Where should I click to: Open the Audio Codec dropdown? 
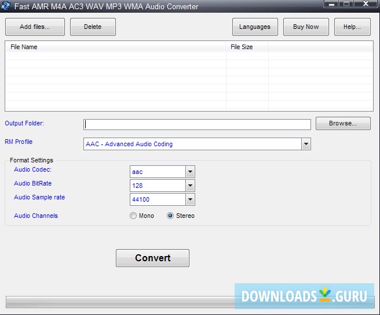190,172
